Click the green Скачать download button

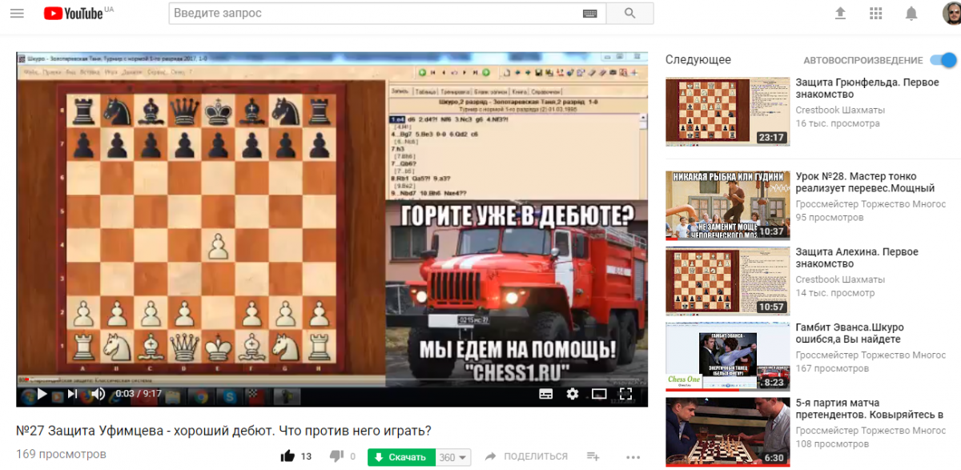tap(400, 457)
